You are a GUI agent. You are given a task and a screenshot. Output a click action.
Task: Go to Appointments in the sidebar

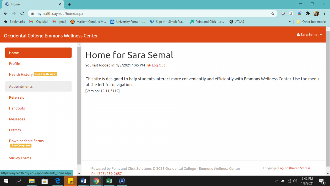(38, 87)
